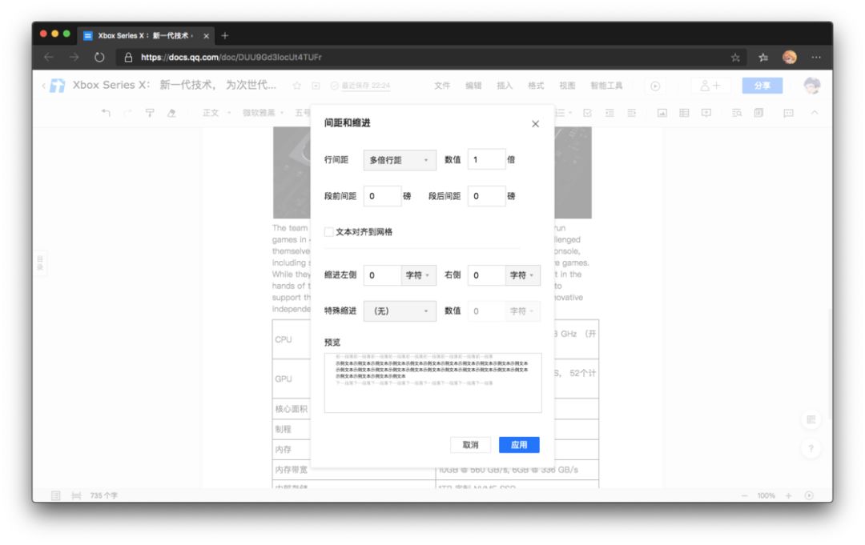Click the insert table icon

point(684,112)
